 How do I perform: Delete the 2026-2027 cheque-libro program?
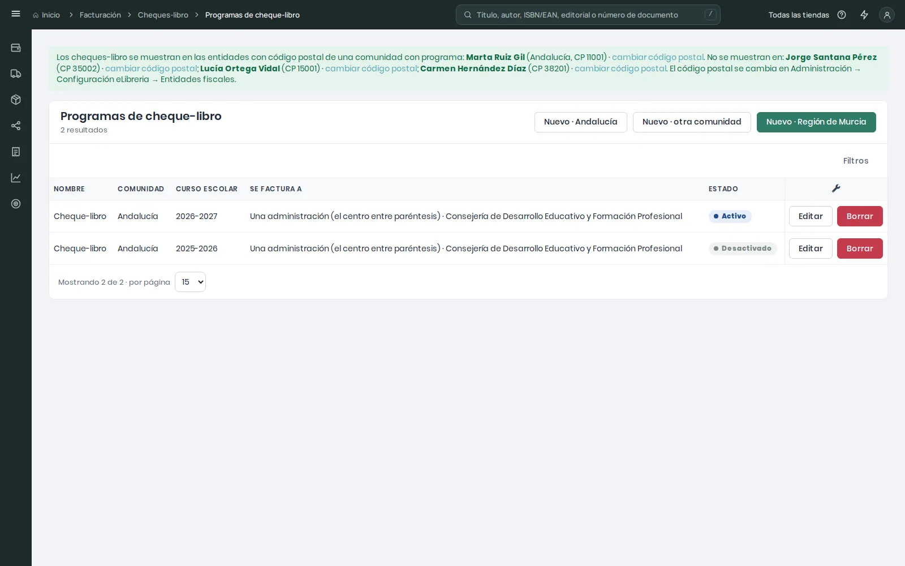click(860, 216)
